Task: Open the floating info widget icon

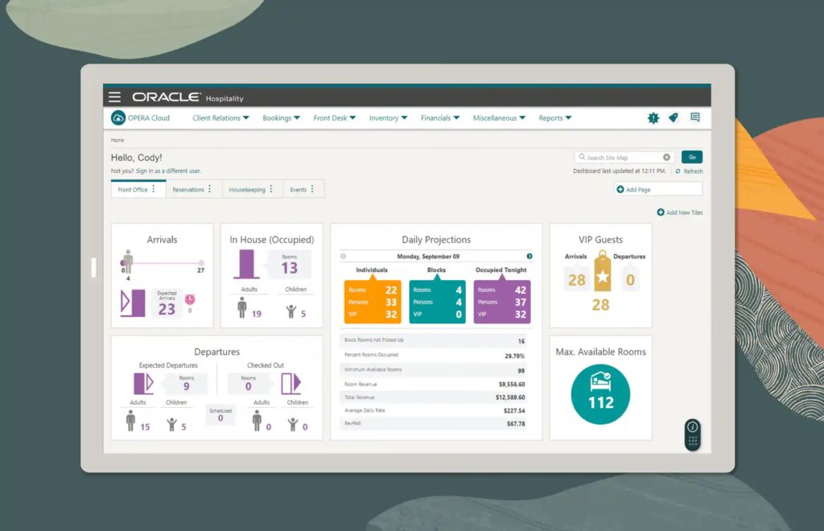Action: [x=691, y=427]
